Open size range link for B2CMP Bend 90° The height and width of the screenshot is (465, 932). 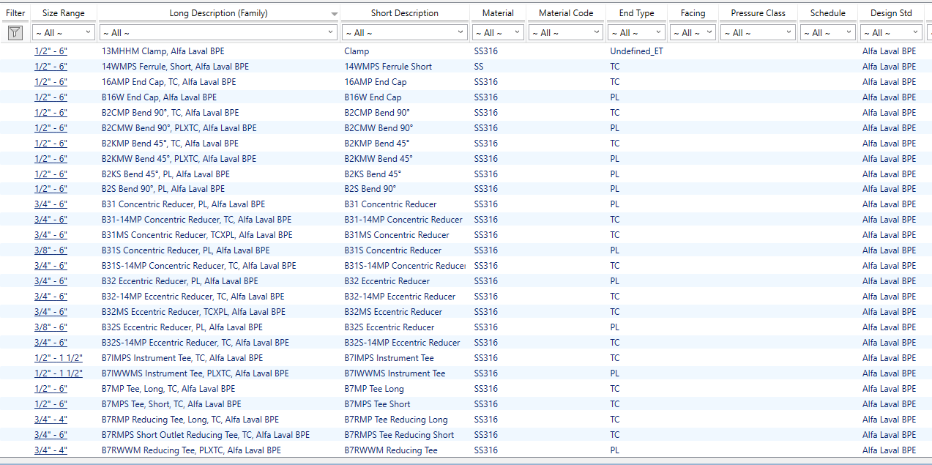click(51, 113)
